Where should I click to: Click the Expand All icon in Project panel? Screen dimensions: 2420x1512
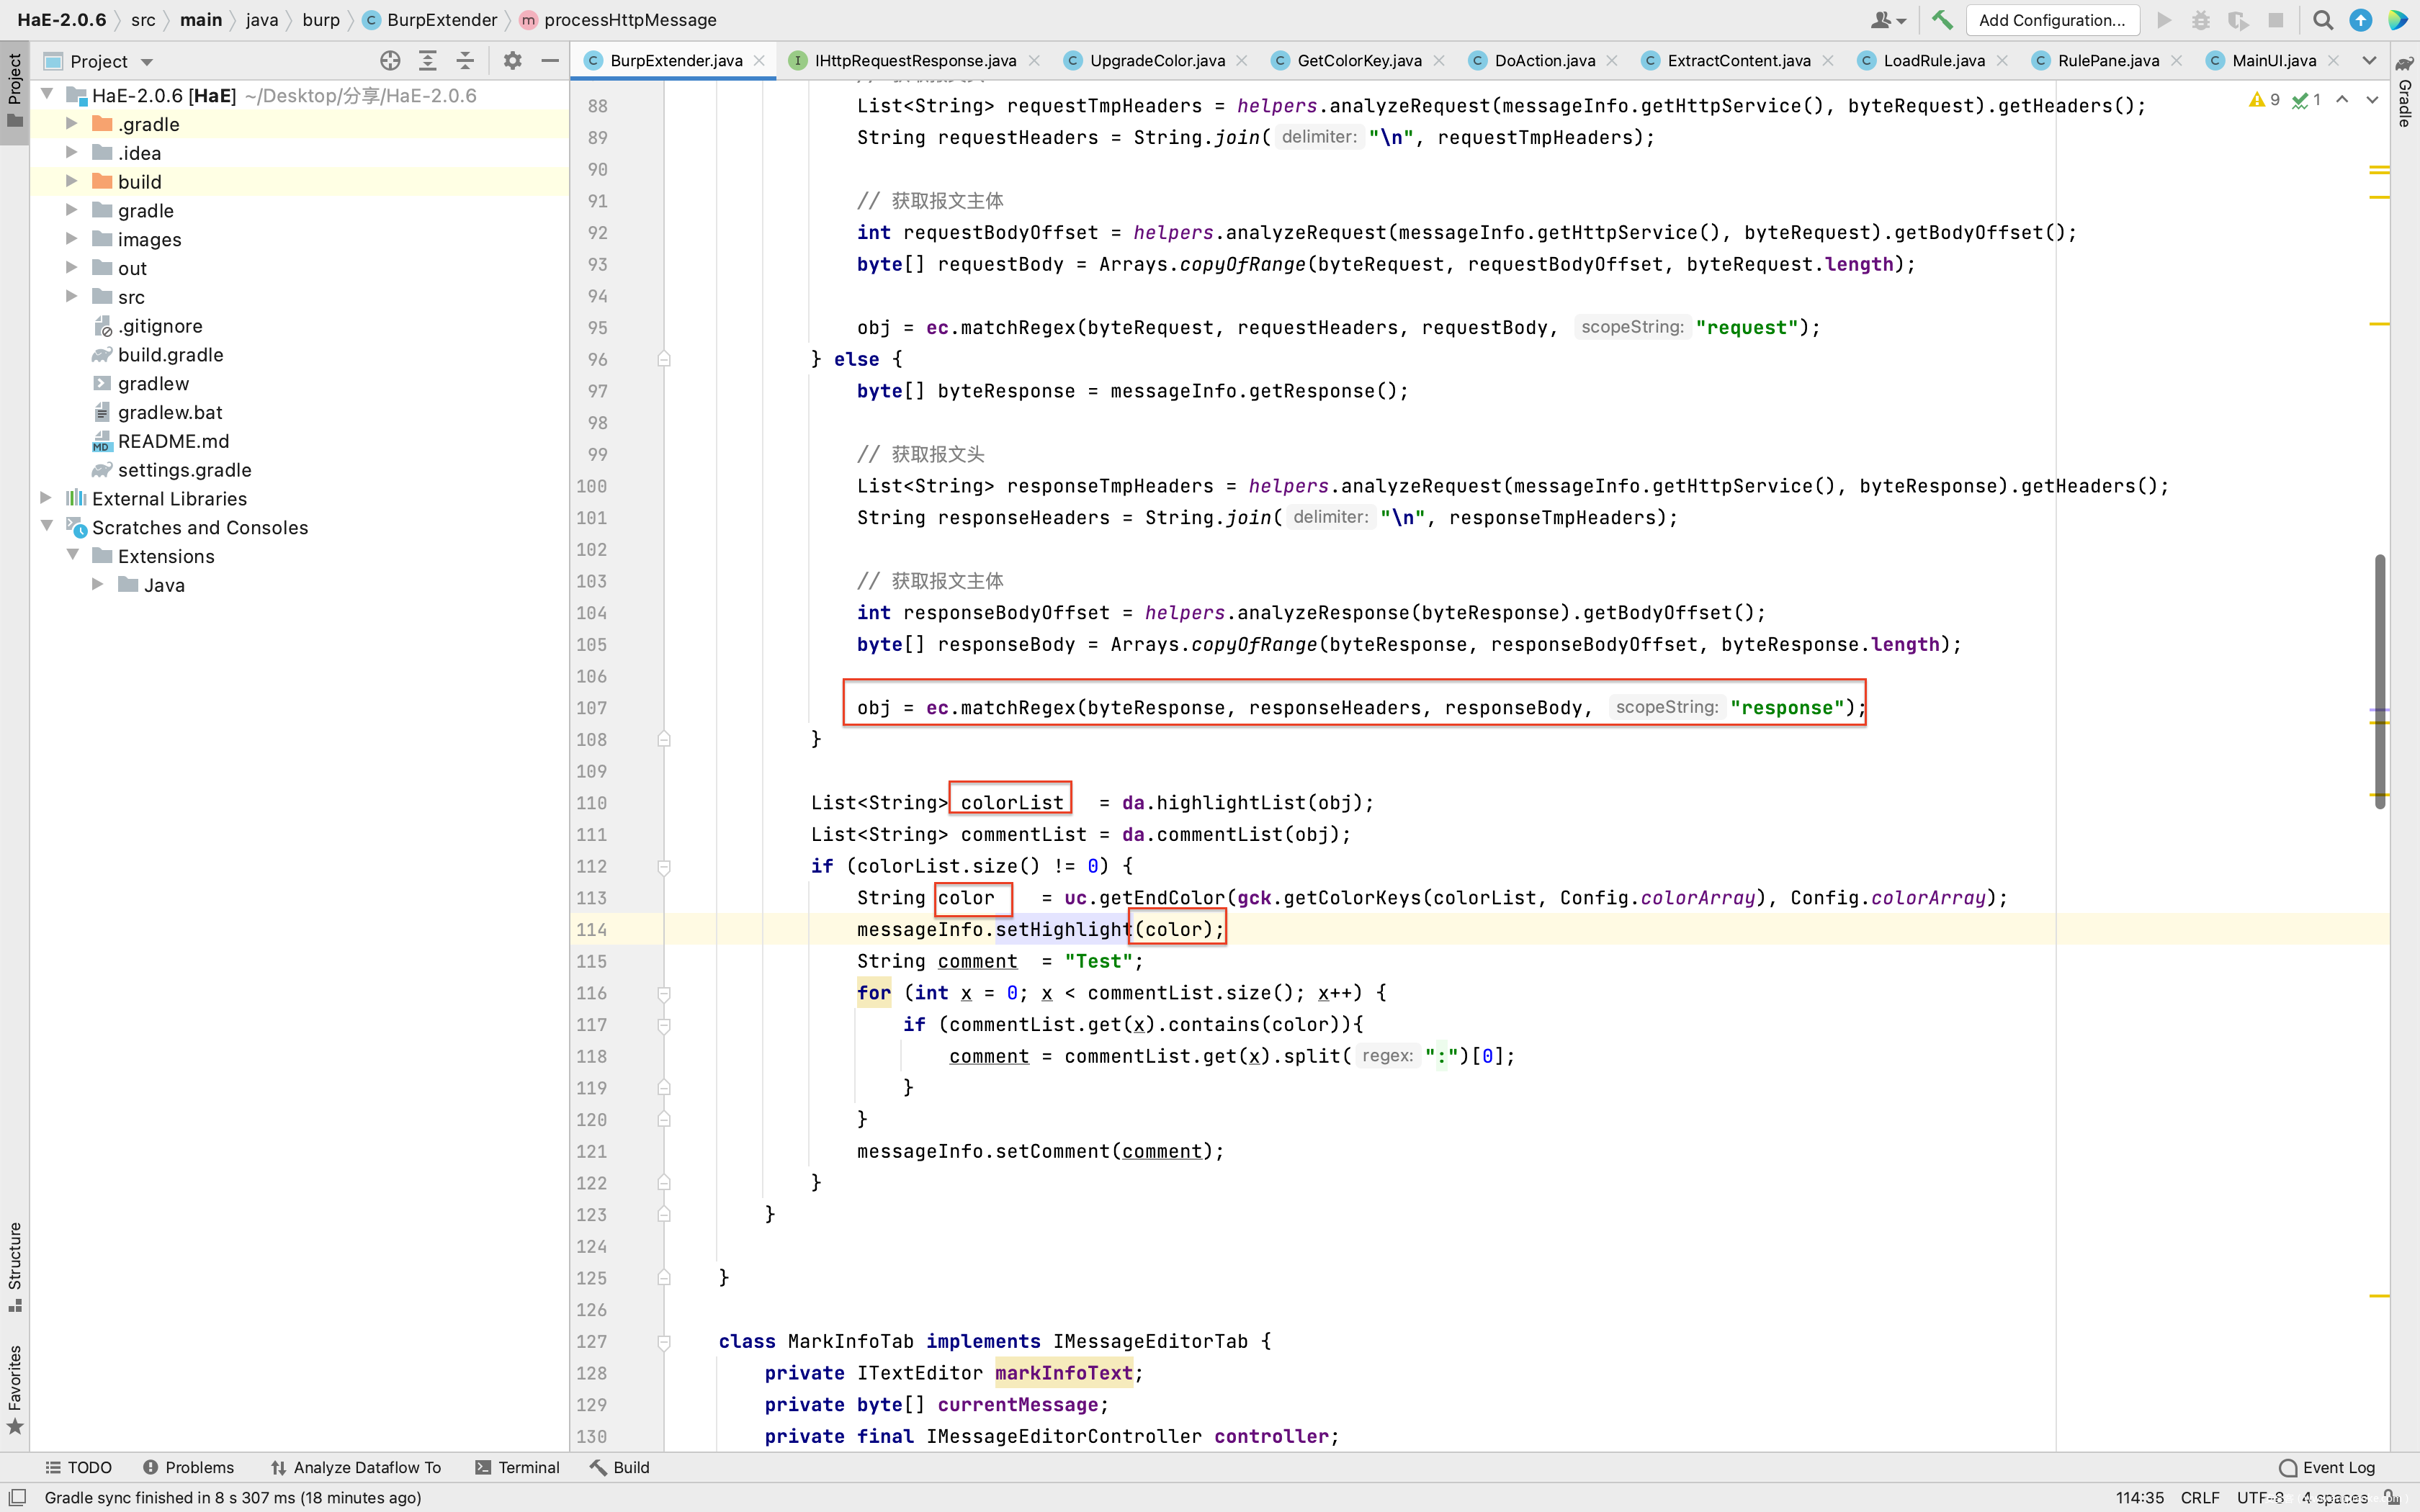coord(428,61)
